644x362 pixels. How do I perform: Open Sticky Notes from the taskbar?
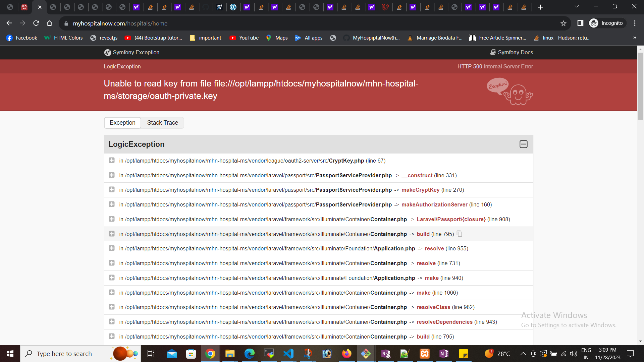[464, 354]
